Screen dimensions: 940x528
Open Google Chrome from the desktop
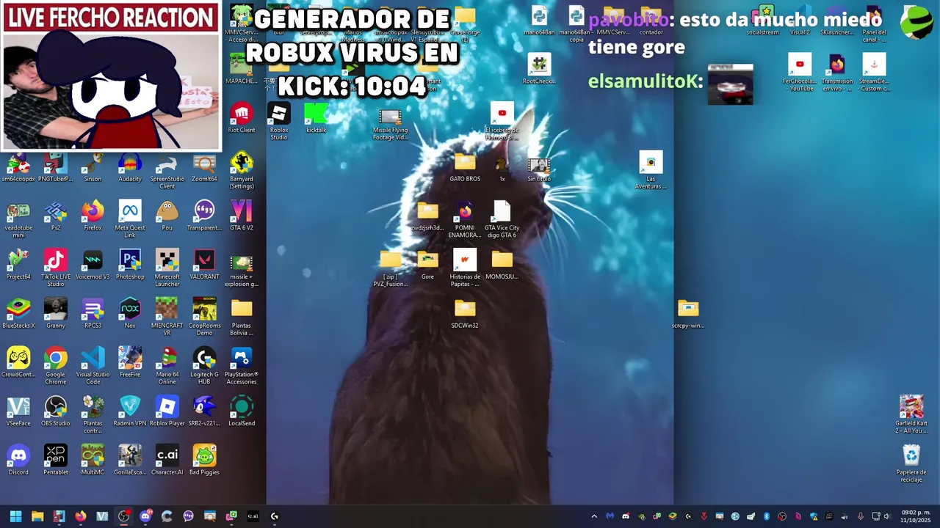(56, 367)
